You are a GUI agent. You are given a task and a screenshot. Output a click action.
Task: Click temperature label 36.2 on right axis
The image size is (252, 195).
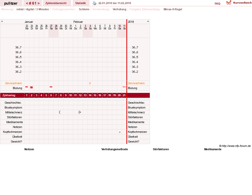[x=135, y=72]
